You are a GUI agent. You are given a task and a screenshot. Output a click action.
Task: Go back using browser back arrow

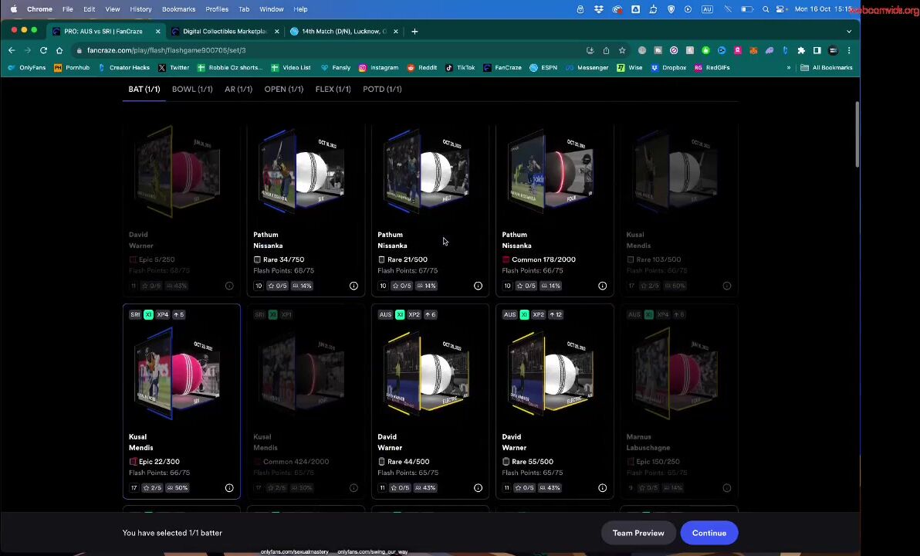[12, 50]
